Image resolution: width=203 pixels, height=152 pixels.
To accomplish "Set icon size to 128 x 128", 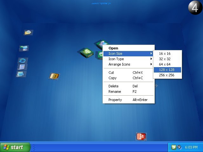I will pyautogui.click(x=167, y=70).
